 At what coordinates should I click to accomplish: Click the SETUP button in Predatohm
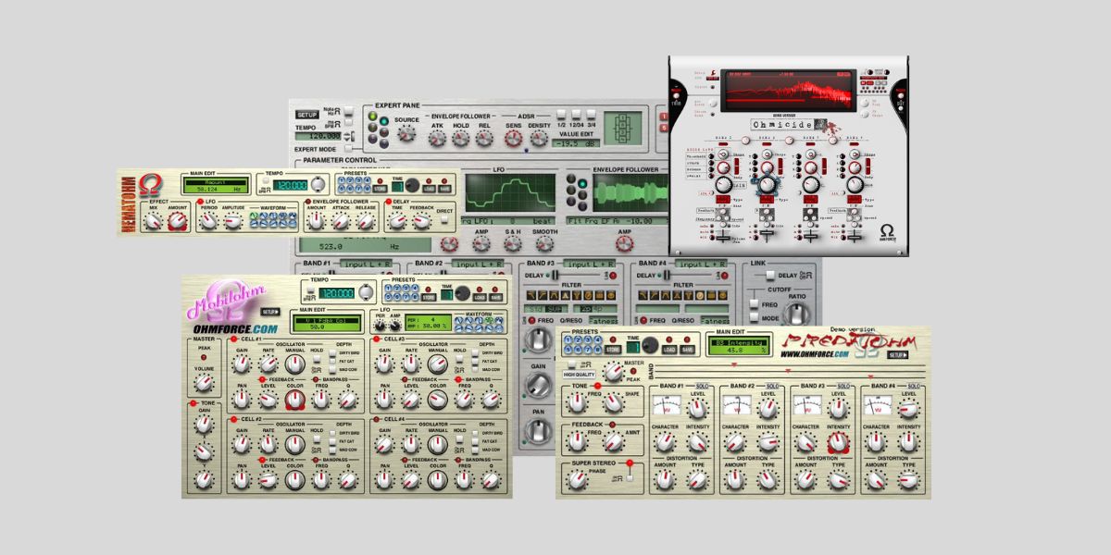[899, 354]
